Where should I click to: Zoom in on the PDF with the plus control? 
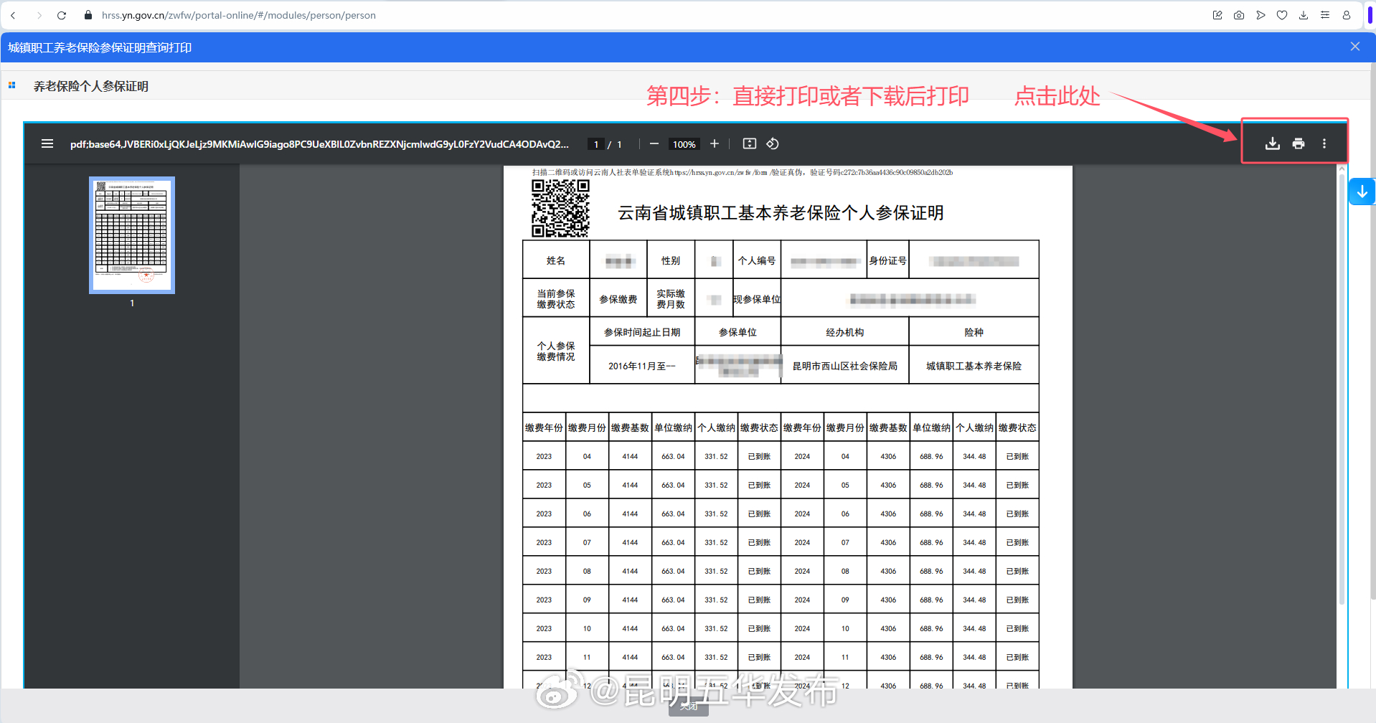click(x=715, y=143)
